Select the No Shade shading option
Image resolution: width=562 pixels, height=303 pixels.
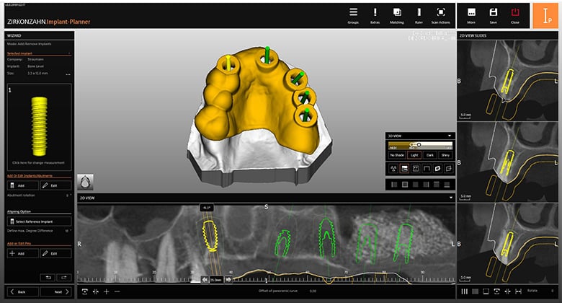tap(397, 154)
